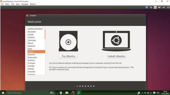Screen dimensions: 170x95
Task: Click the language list scrollbar handle
Action: 45,34
